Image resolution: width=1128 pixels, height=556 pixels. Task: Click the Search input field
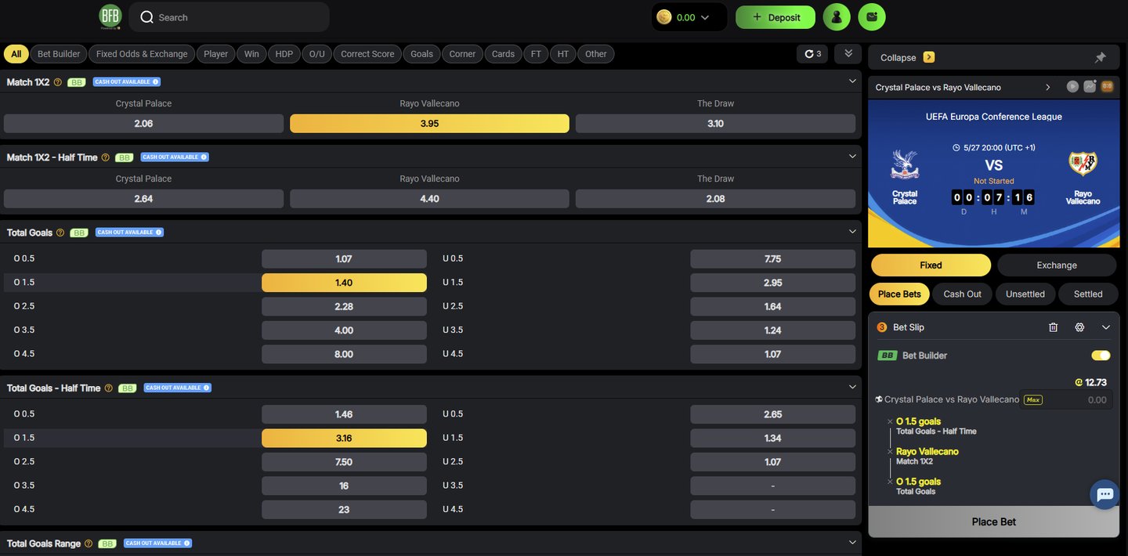pos(229,17)
